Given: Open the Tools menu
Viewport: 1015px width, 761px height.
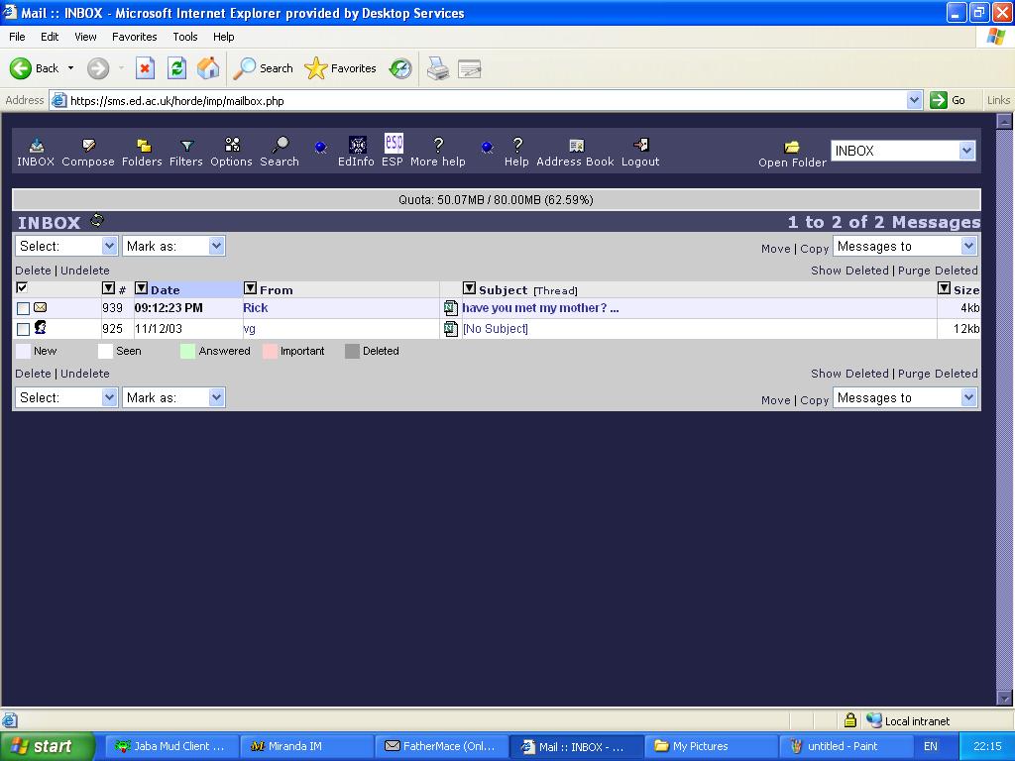Looking at the screenshot, I should point(185,37).
